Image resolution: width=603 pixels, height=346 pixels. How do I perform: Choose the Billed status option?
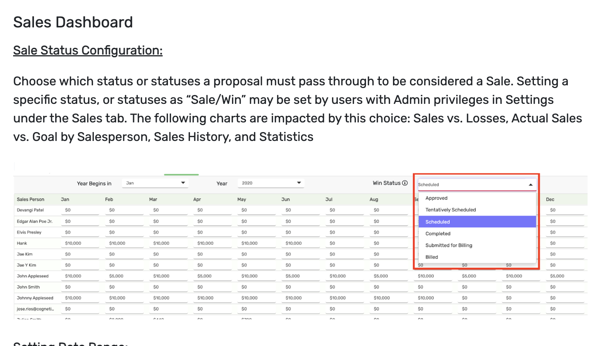(x=432, y=257)
